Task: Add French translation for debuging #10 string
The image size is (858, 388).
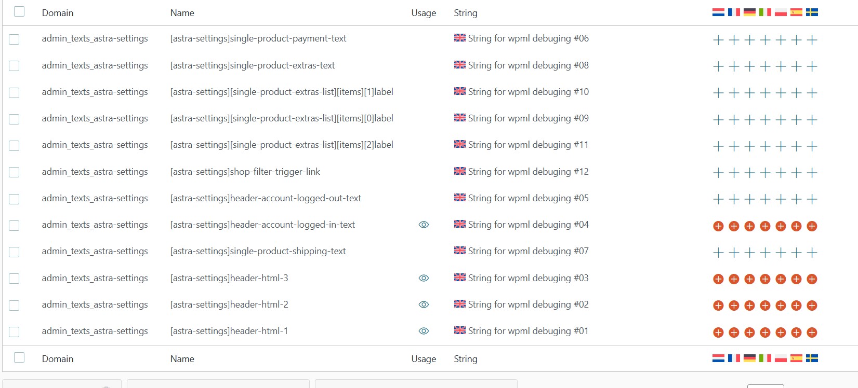Action: click(734, 93)
